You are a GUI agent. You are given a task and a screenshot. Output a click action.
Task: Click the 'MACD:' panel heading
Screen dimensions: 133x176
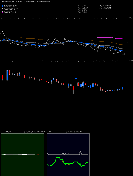[8, 132]
